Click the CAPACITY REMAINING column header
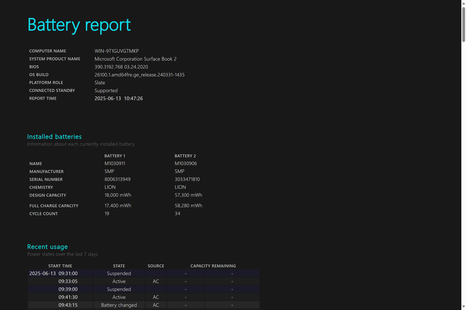This screenshot has height=310, width=466. point(213,266)
